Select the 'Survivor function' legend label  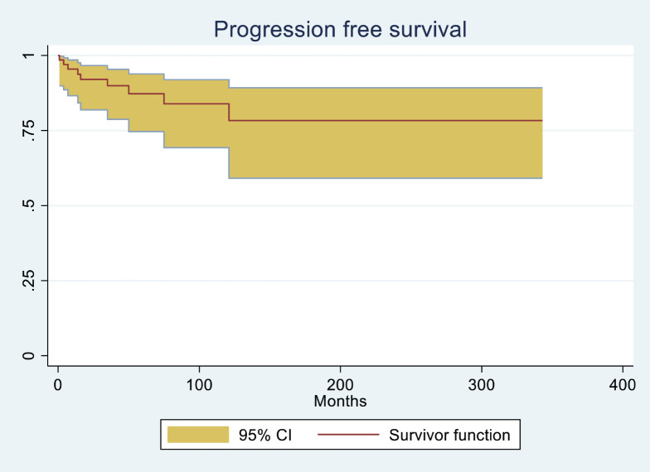click(x=449, y=436)
